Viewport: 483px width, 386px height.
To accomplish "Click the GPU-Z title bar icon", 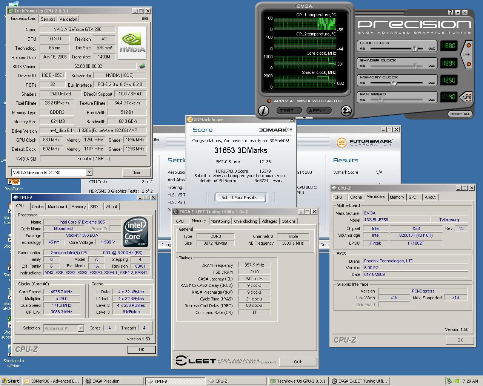I will (x=11, y=11).
